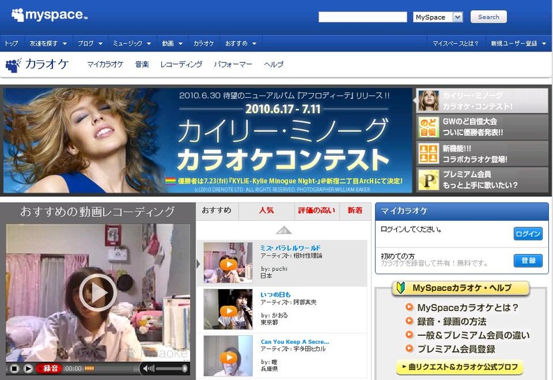Viewport: 553px width, 380px height.
Task: Play the ミス・パラレルワールド video thumbnail
Action: point(228,264)
